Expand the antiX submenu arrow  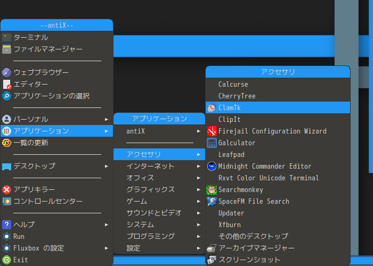pyautogui.click(x=199, y=131)
